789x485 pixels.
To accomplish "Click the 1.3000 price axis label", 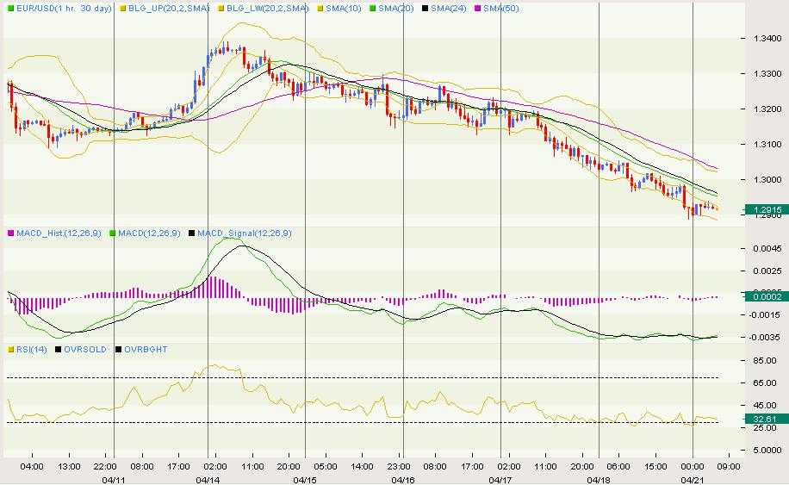I will pos(767,179).
